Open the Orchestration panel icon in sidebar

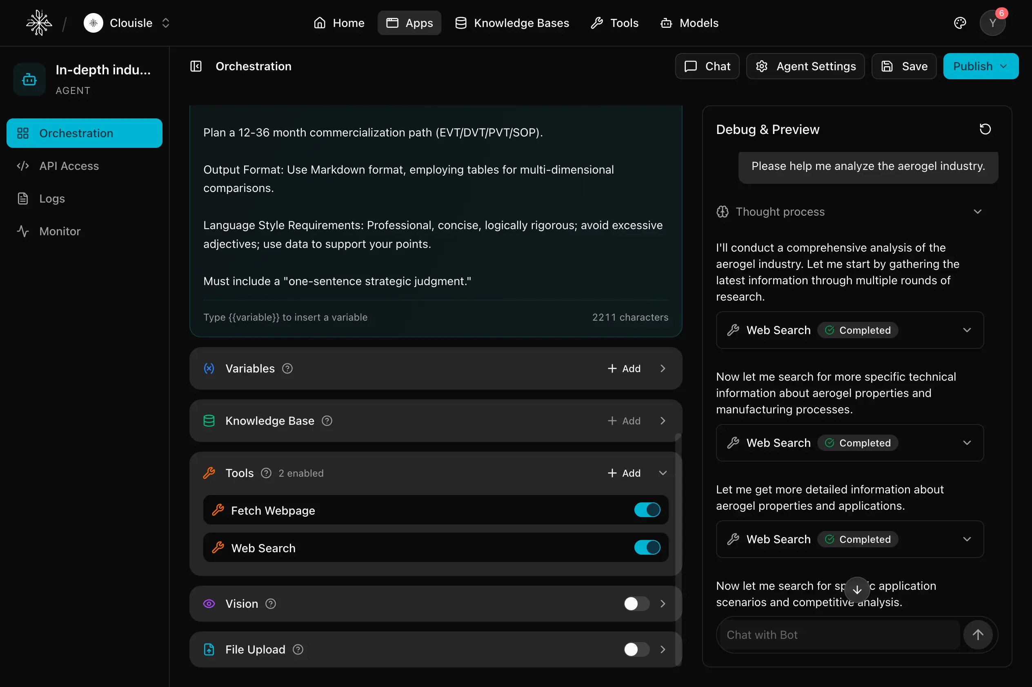point(23,133)
